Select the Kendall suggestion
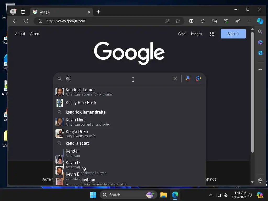Screen dimensions: 268x201 pyautogui.click(x=129, y=153)
